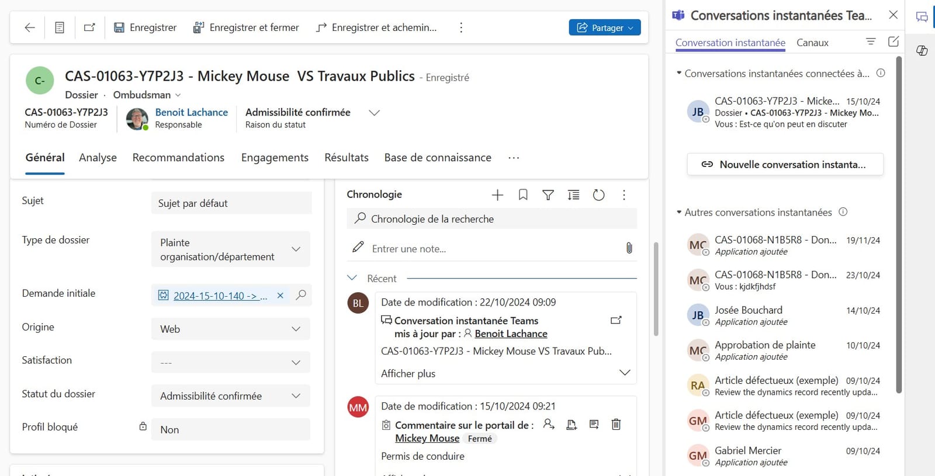Open the Résultats tab
Viewport: 935px width, 476px height.
click(347, 158)
